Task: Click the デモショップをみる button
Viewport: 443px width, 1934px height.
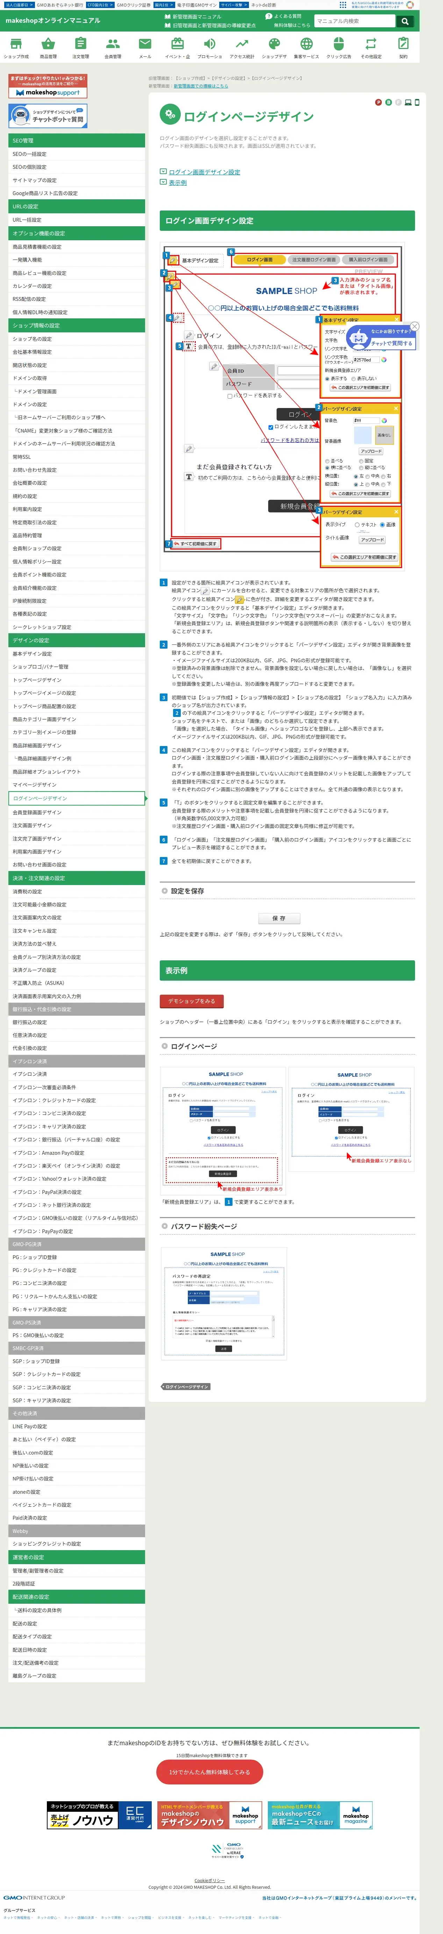Action: (192, 1001)
